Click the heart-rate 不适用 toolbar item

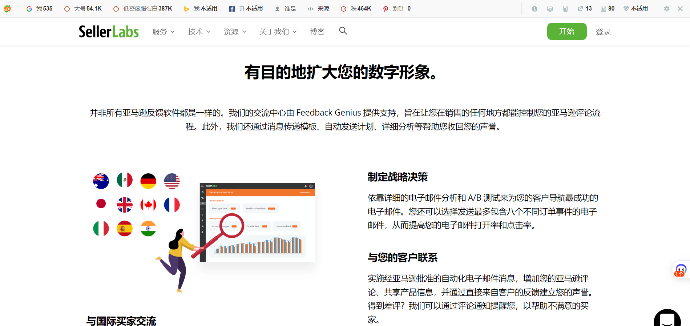tap(635, 9)
